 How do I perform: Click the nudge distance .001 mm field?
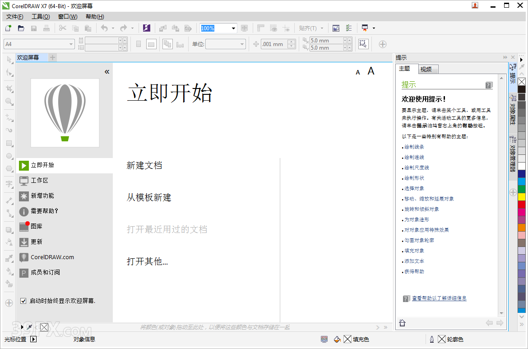click(x=274, y=44)
